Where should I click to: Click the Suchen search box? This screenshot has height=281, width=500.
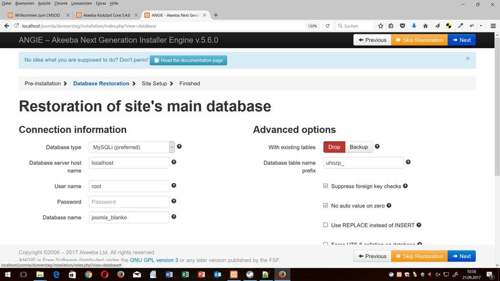point(355,26)
